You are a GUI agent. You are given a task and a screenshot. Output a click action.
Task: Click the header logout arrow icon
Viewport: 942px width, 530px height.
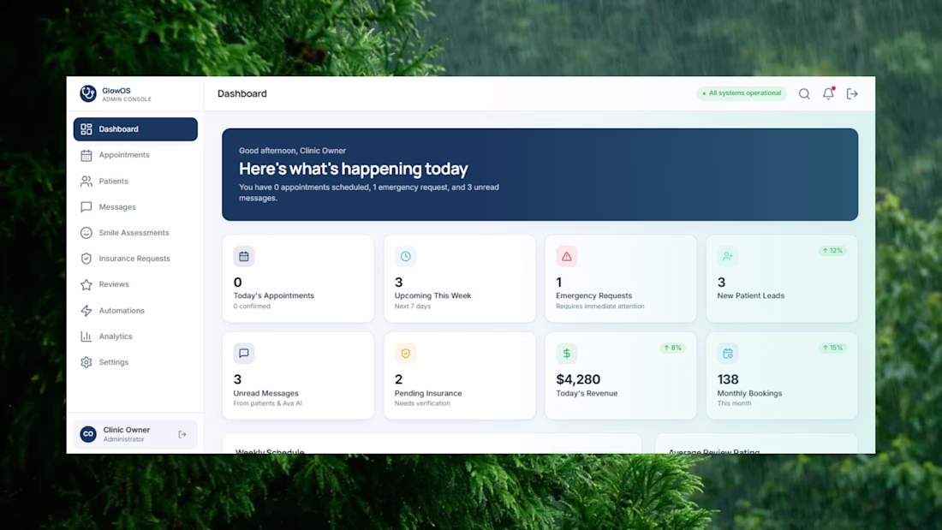852,93
